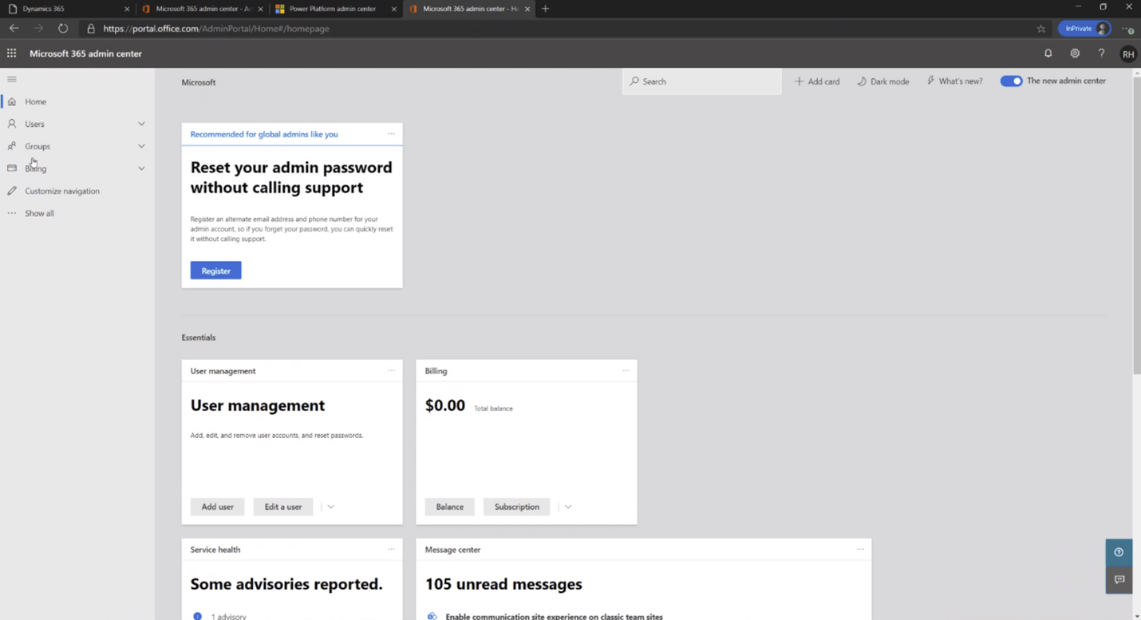This screenshot has height=620, width=1141.
Task: Open the Billing card actions dropdown
Action: tap(567, 507)
